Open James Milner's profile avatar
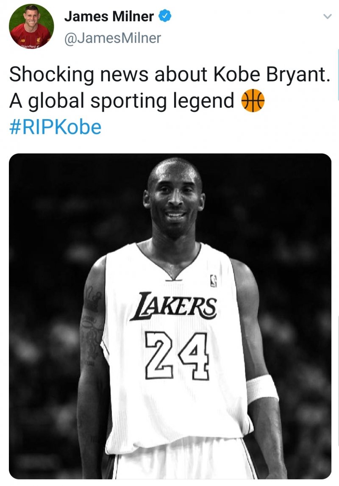 pyautogui.click(x=31, y=26)
